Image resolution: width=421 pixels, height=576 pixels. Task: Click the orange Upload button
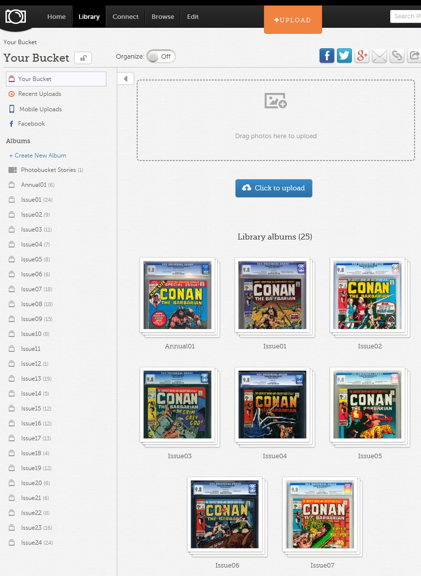point(293,20)
